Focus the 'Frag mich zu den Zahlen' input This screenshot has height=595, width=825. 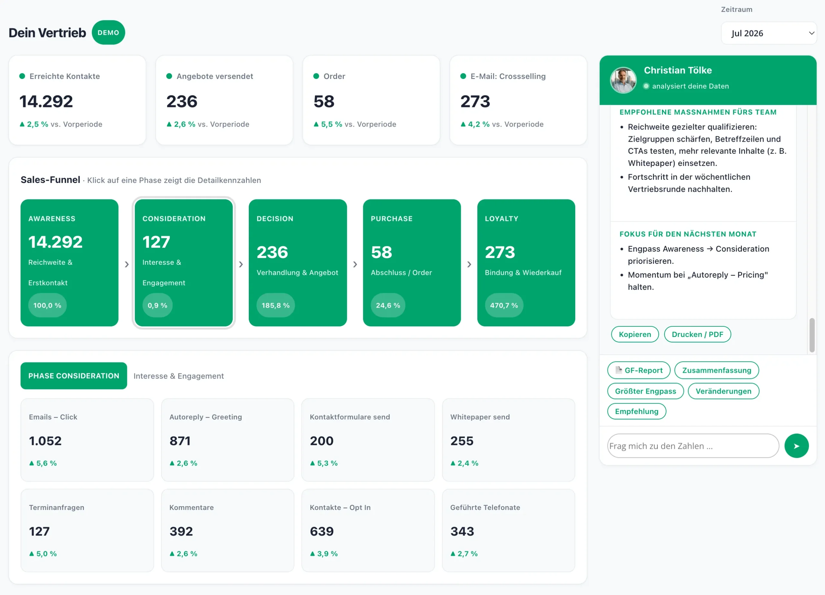[x=693, y=446]
